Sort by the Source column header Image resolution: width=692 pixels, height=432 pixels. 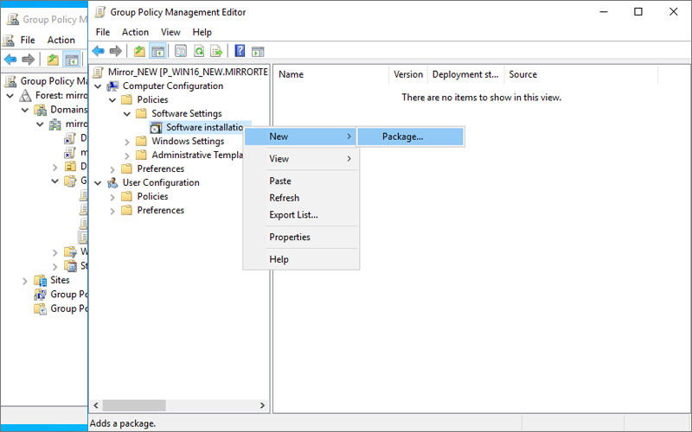(x=580, y=74)
